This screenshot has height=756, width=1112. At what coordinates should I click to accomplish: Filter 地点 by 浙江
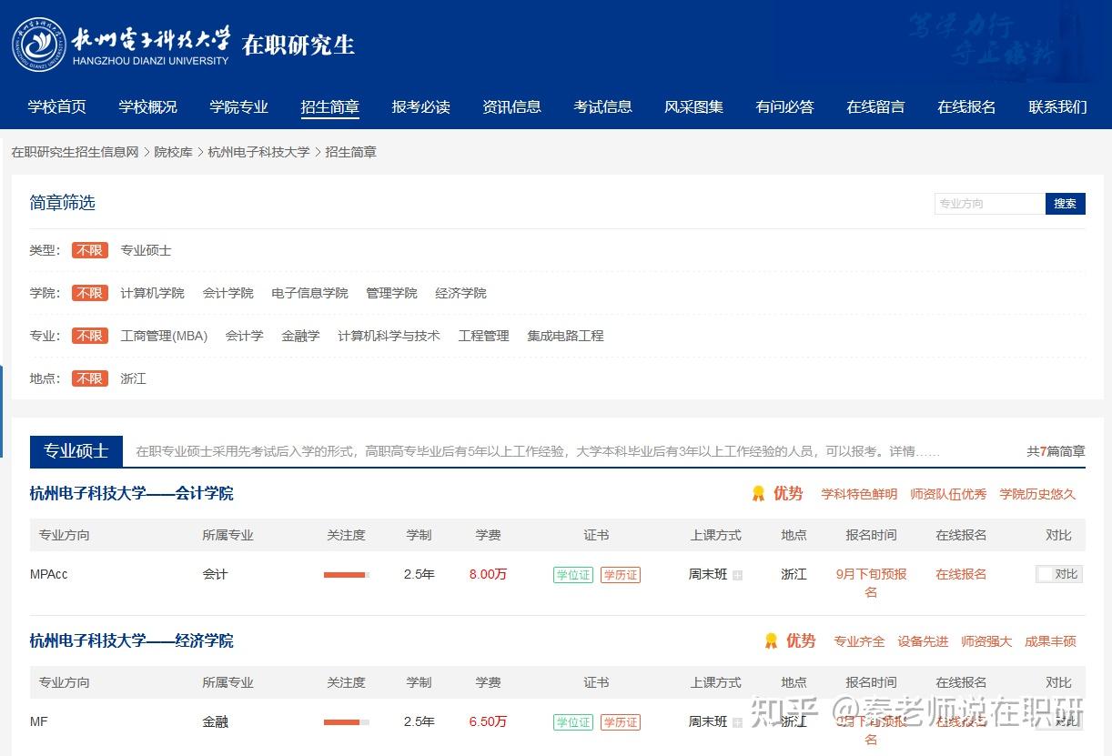click(134, 378)
